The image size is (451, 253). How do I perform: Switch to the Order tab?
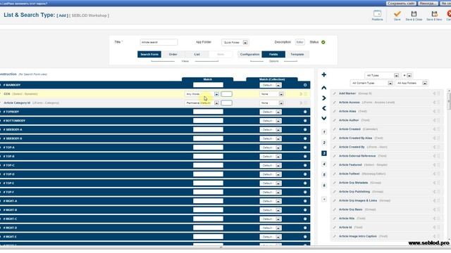coord(173,54)
